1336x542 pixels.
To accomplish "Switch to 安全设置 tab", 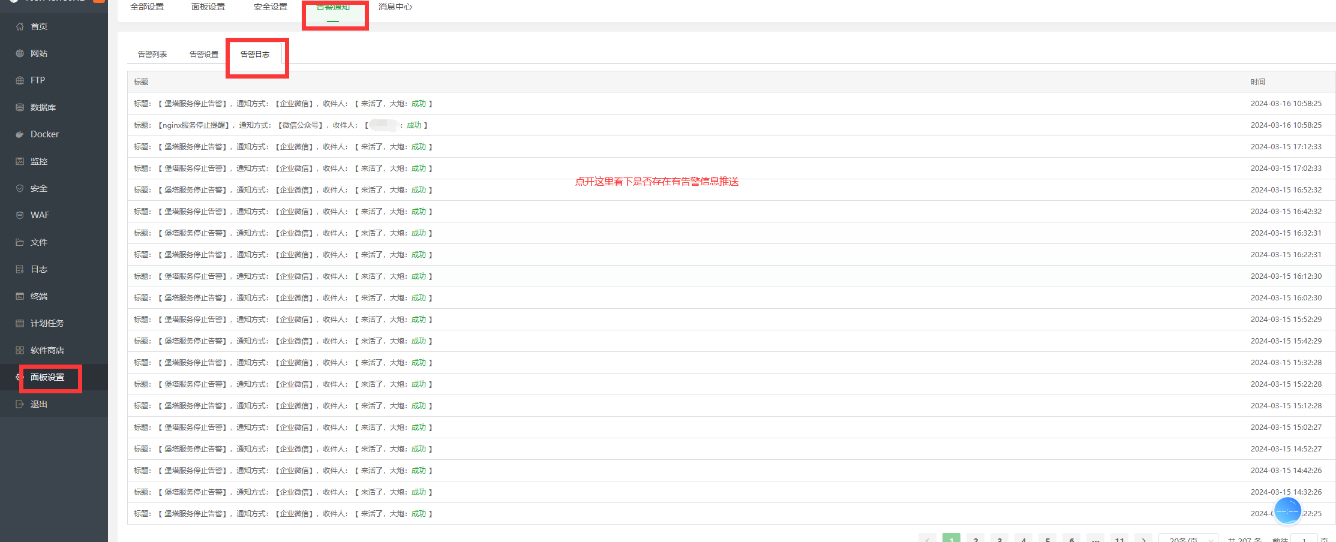I will [x=271, y=7].
